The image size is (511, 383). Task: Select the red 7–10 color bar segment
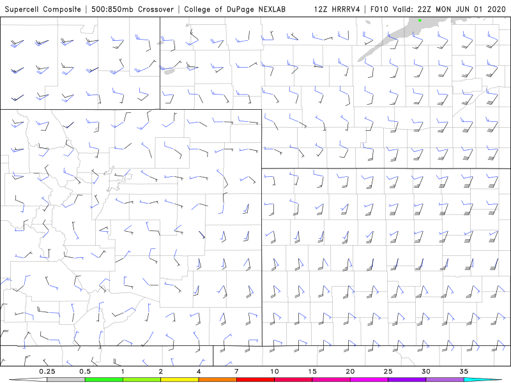[x=256, y=380]
